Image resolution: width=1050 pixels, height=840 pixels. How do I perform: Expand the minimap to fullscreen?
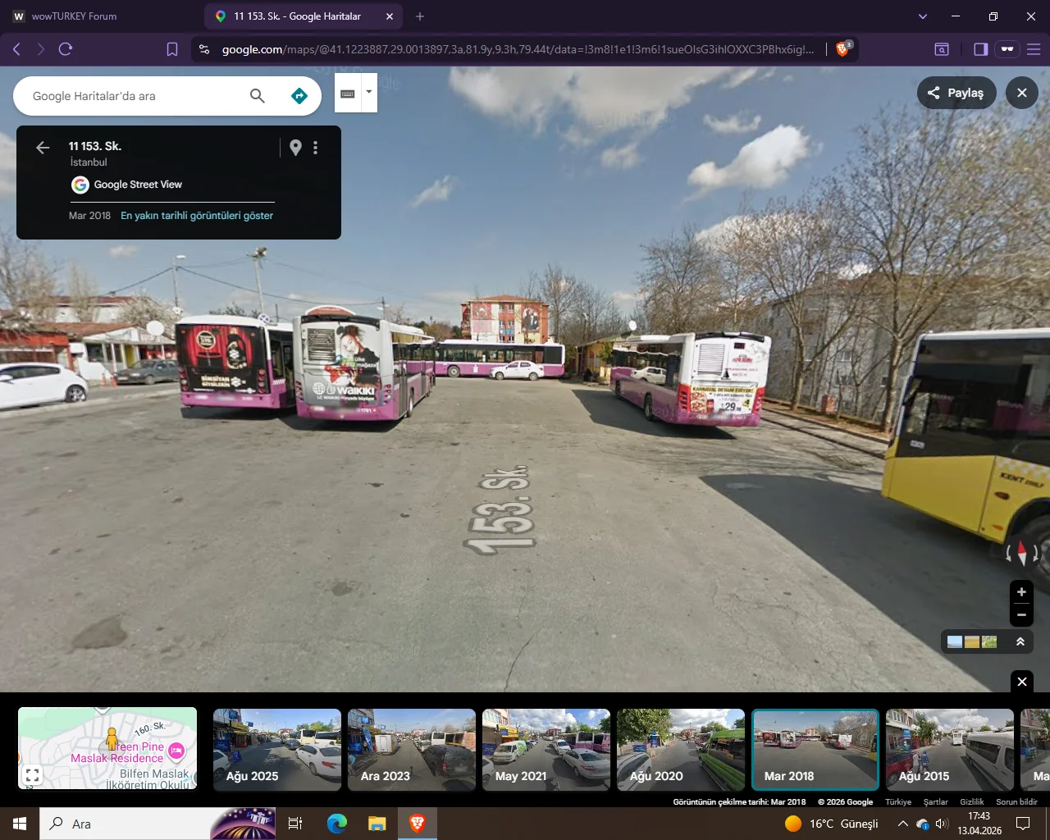point(32,774)
